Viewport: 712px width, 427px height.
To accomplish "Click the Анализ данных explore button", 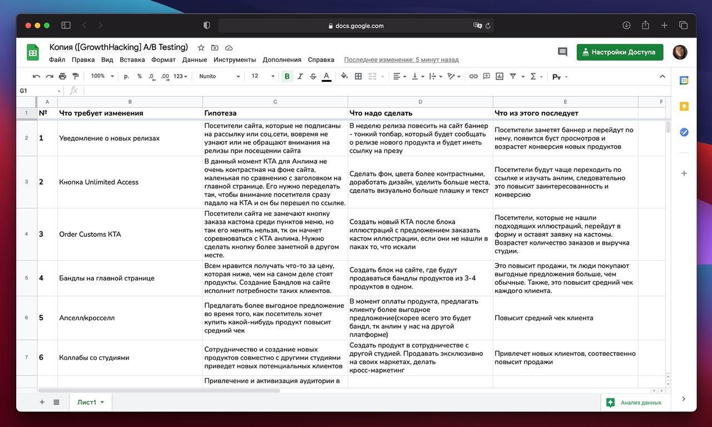I will pos(634,403).
